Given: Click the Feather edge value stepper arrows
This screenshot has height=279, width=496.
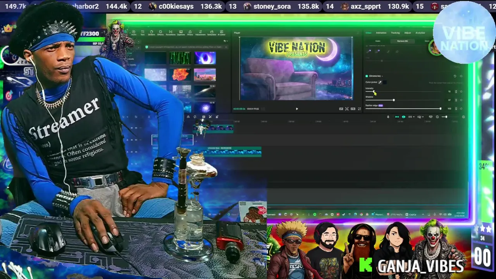Looking at the screenshot, I should click(456, 108).
